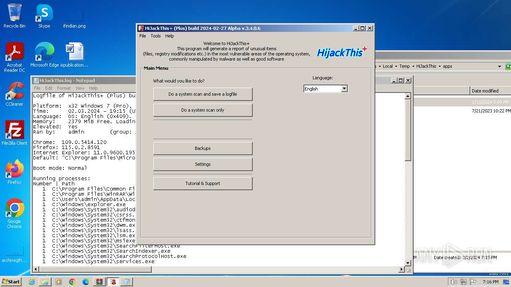This screenshot has height=287, width=511.
Task: Expand the dropdown arrow after Local in address bar
Action: click(396, 67)
